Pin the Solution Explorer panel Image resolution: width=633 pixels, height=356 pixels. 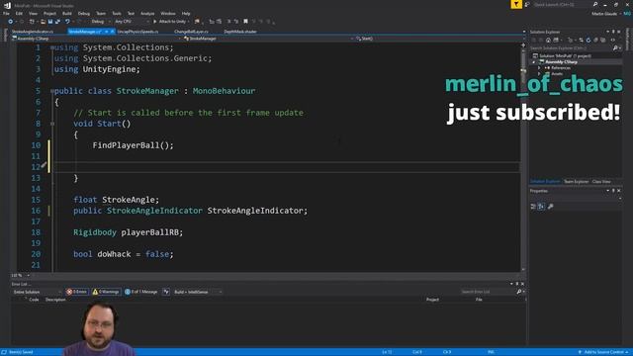[613, 32]
